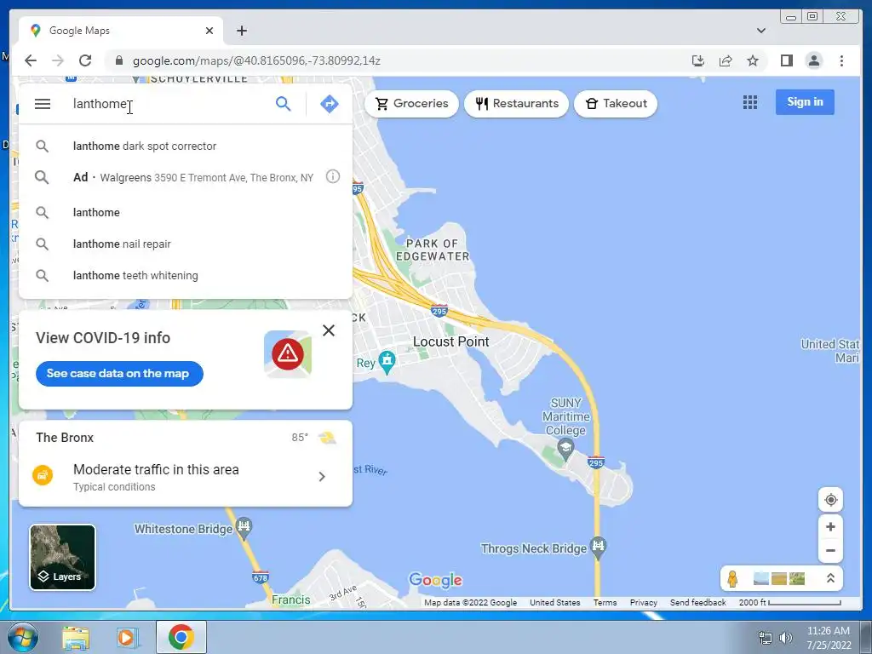Viewport: 872px width, 654px height.
Task: Select the Restaurants category chip
Action: (517, 103)
